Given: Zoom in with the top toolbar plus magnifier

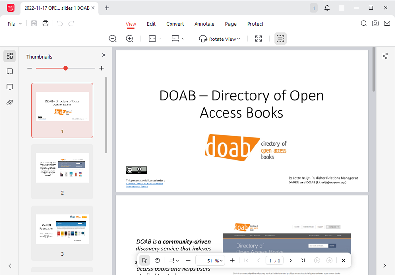Looking at the screenshot, I should click(x=130, y=39).
